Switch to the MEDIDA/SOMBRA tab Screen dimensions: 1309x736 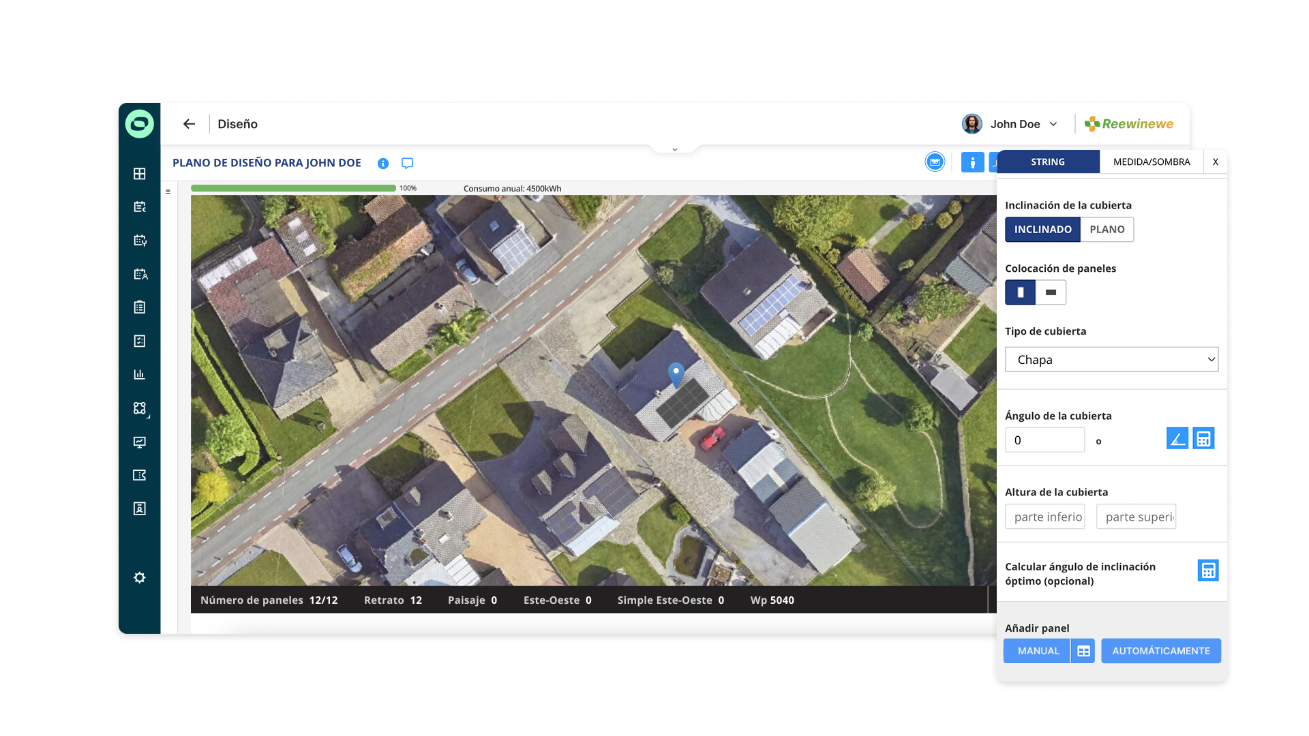(1151, 162)
